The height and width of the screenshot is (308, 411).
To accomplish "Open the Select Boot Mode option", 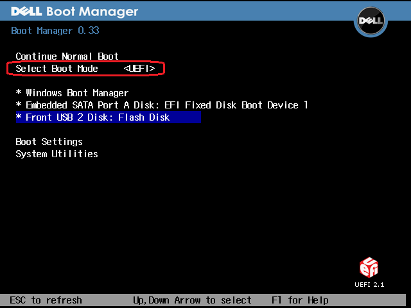I will [57, 69].
